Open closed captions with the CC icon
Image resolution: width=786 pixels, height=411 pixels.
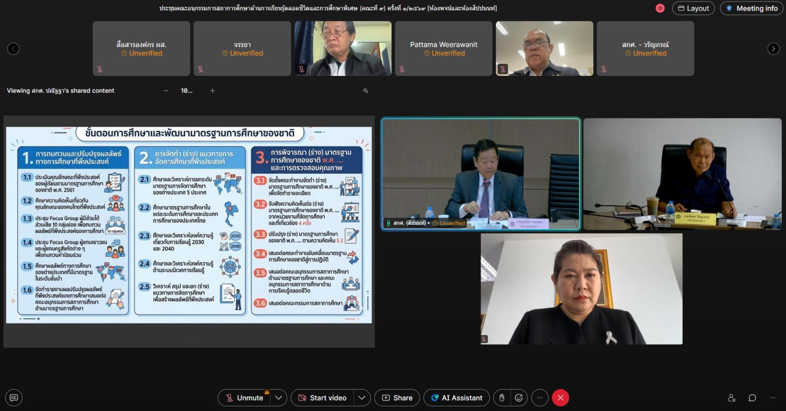click(14, 398)
